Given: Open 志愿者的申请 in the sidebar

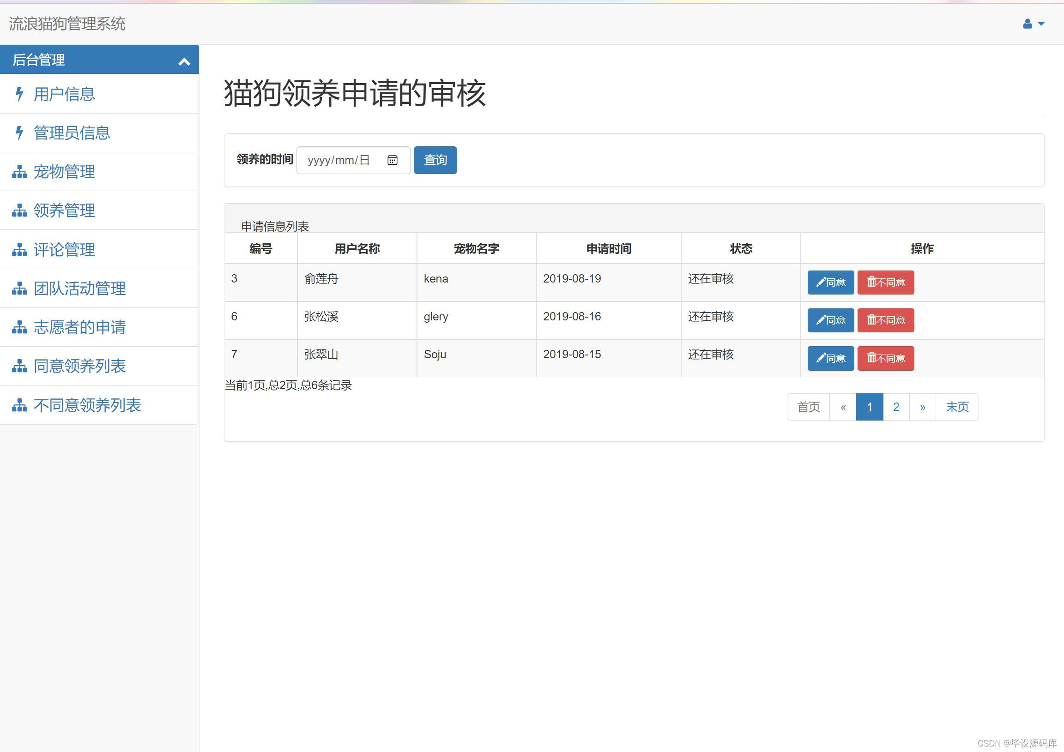Looking at the screenshot, I should pyautogui.click(x=99, y=328).
